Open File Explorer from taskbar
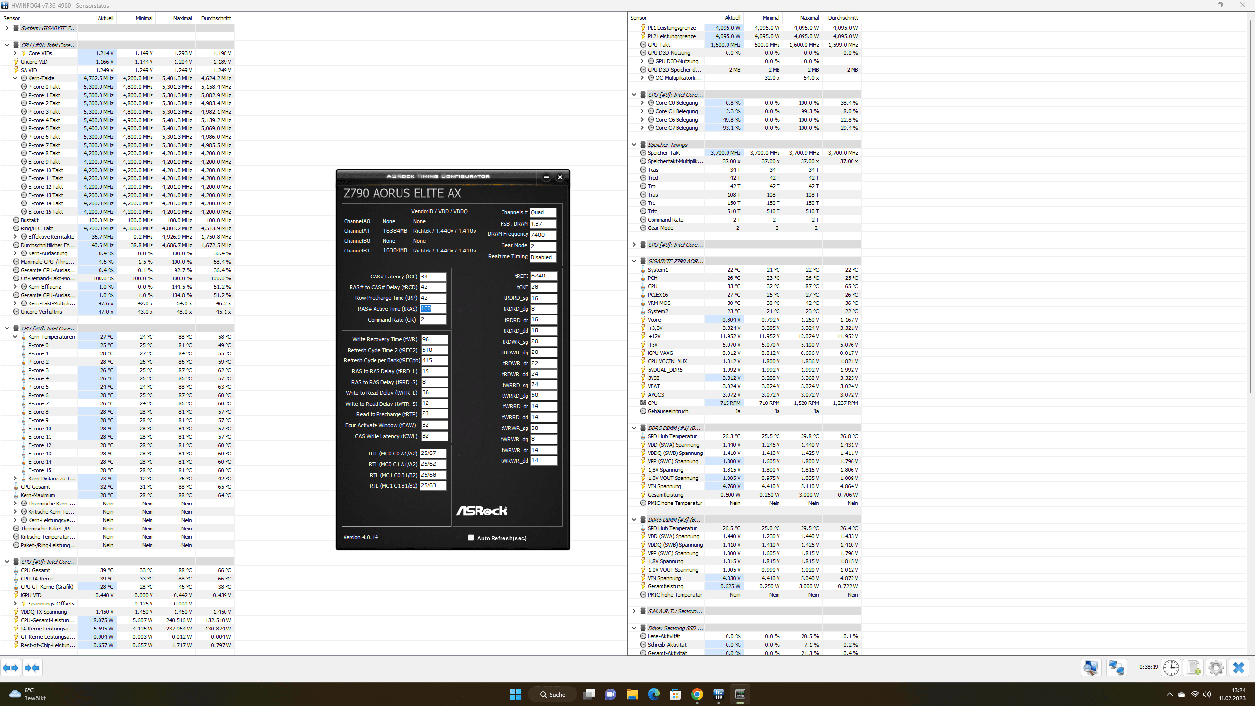 coord(632,694)
